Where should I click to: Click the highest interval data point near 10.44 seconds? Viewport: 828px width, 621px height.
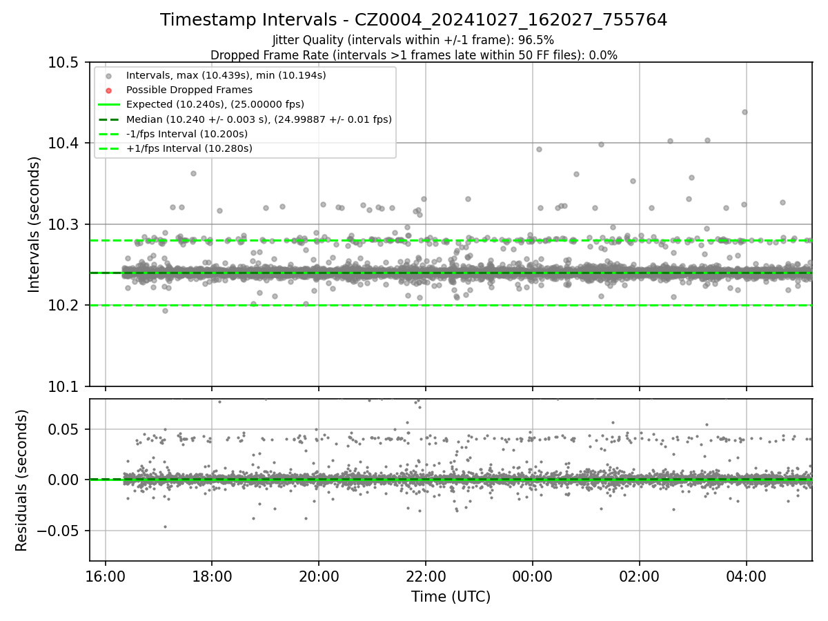[x=745, y=112]
